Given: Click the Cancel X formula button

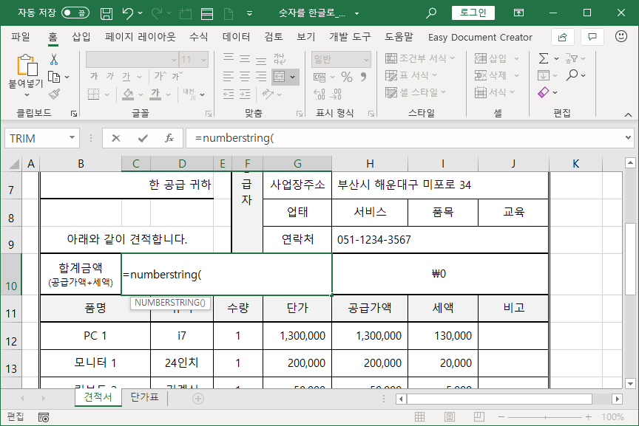Looking at the screenshot, I should (116, 138).
